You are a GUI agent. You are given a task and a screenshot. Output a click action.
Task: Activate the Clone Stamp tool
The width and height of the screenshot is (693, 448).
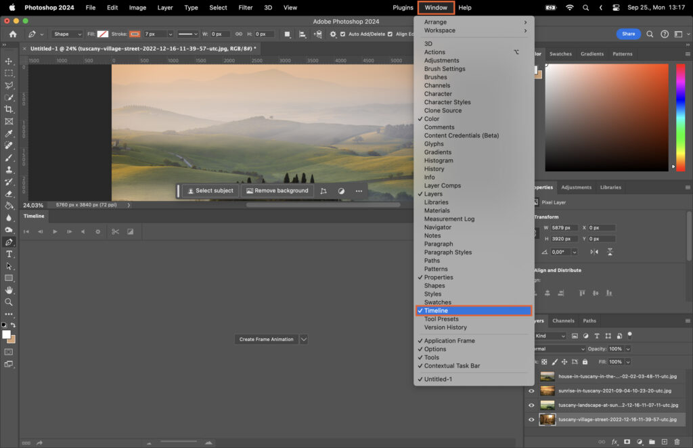(x=9, y=171)
